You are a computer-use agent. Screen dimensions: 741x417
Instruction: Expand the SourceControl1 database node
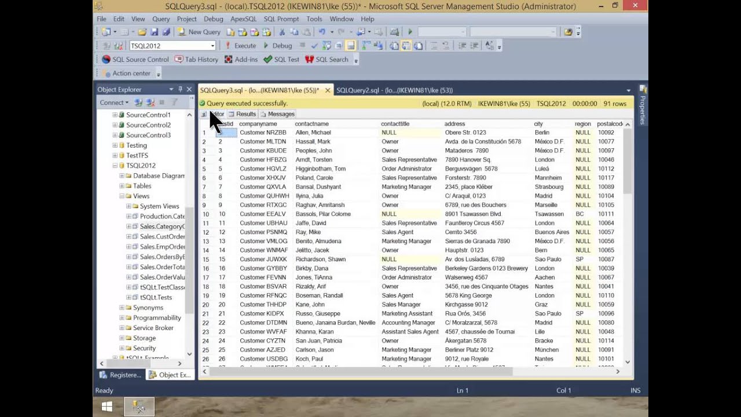coord(115,115)
